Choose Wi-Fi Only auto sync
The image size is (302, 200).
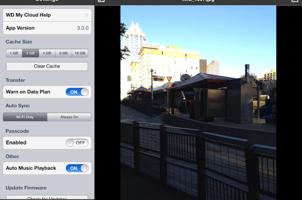pos(25,117)
